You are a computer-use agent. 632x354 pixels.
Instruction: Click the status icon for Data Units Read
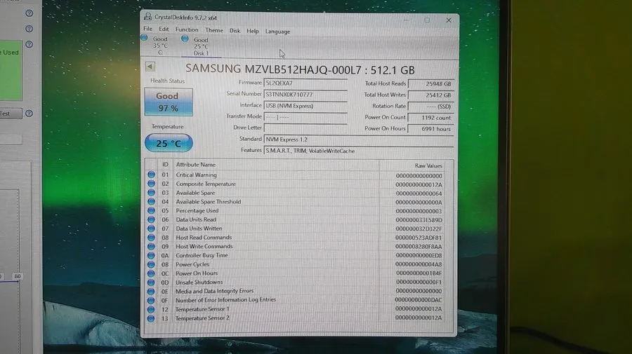151,219
